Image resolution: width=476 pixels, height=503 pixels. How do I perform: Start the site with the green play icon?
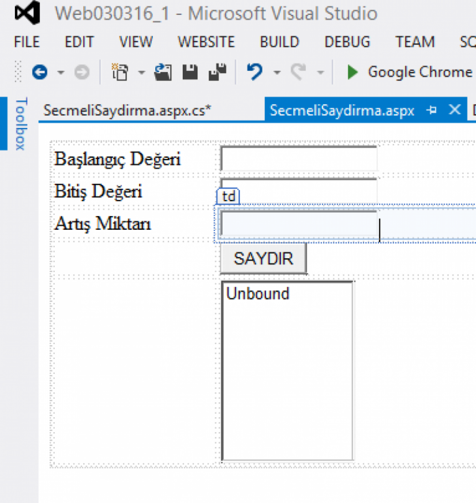pos(352,72)
